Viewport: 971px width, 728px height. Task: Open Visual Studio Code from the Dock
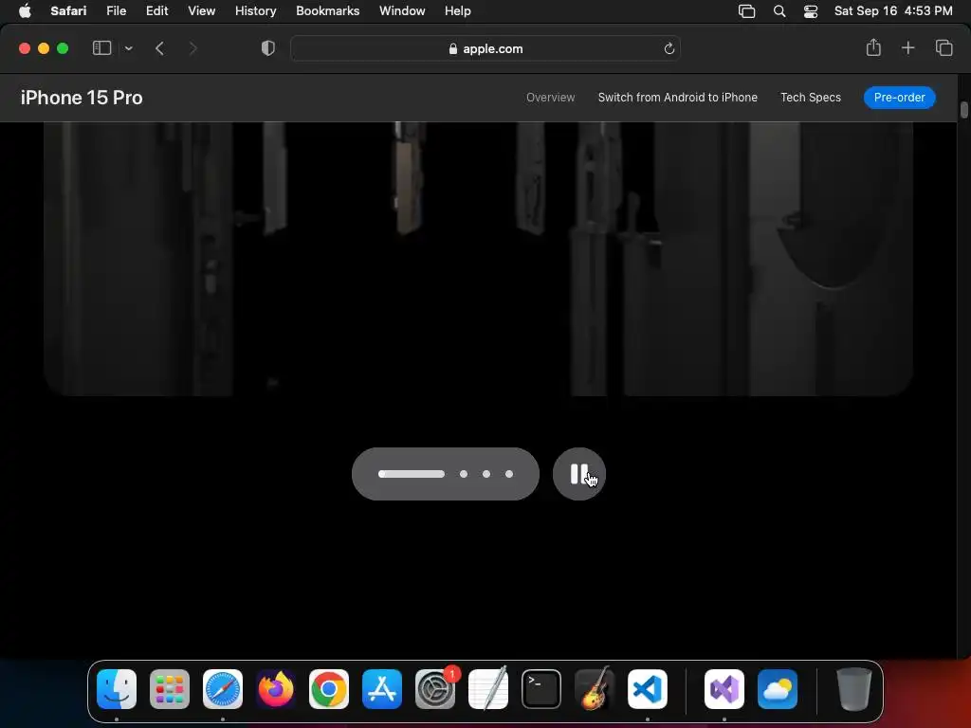click(x=648, y=689)
